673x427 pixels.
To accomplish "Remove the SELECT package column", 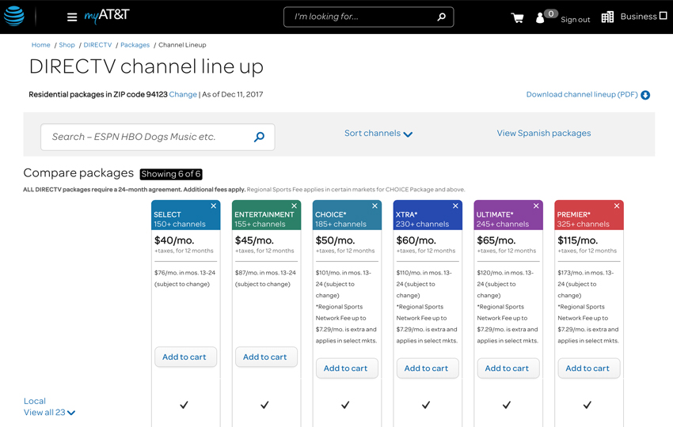I will click(214, 206).
